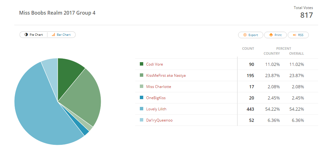Open the Codi Vore link
The height and width of the screenshot is (147, 324).
[155, 64]
